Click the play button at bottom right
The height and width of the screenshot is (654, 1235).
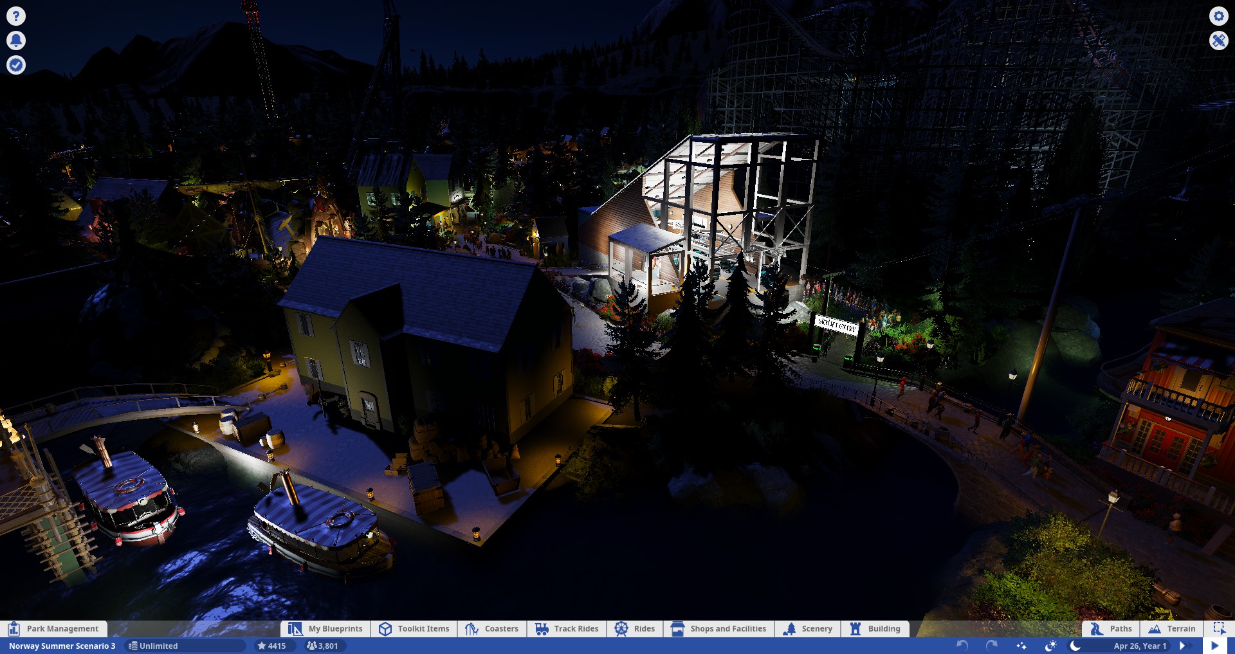(1215, 646)
